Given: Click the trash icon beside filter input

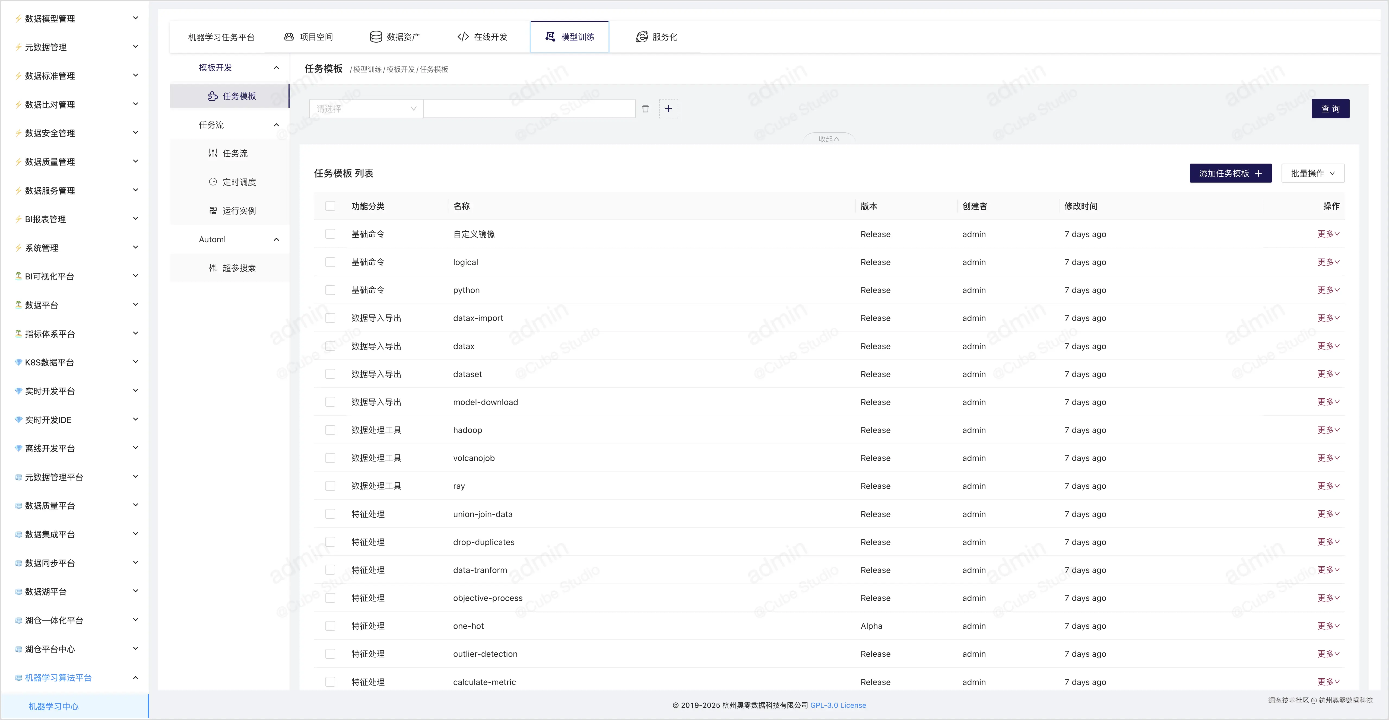Looking at the screenshot, I should click(x=645, y=109).
